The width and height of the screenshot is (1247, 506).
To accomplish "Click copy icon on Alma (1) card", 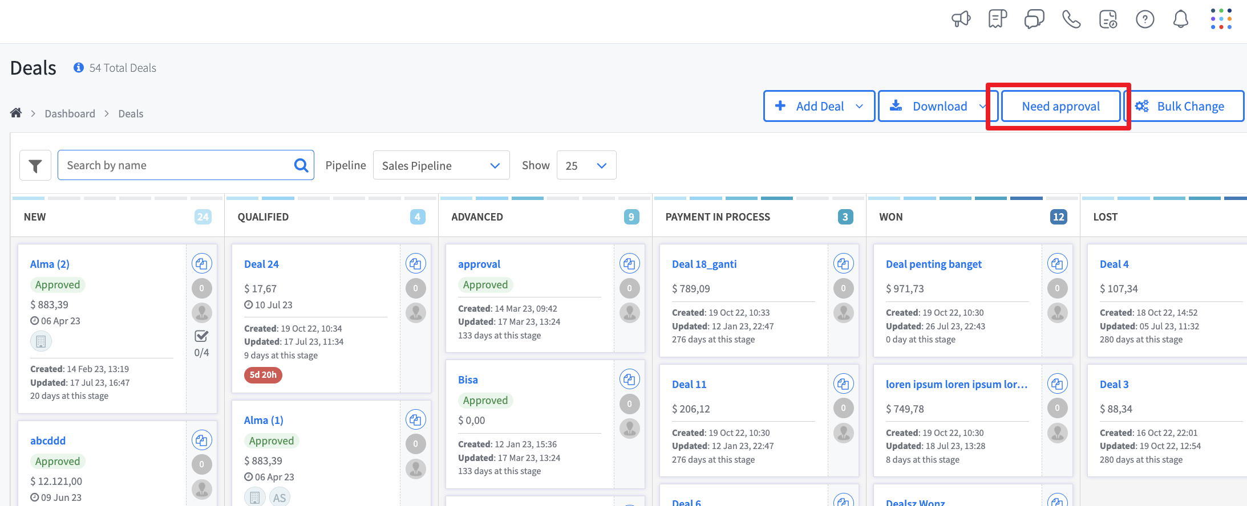I will [415, 420].
